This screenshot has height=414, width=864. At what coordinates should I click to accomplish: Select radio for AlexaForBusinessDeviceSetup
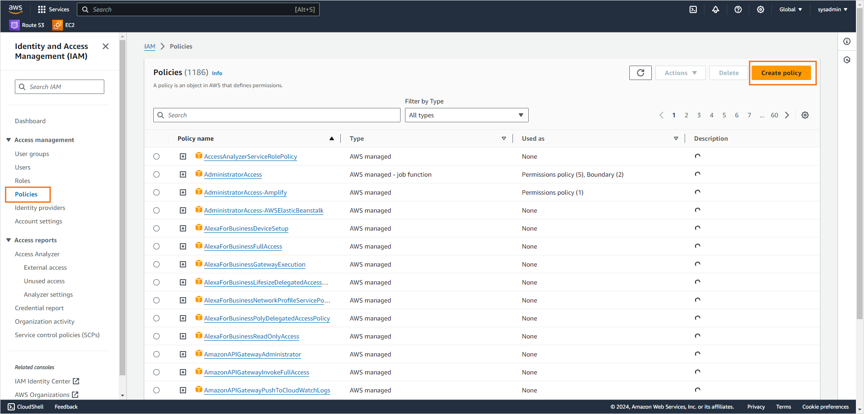pos(156,228)
